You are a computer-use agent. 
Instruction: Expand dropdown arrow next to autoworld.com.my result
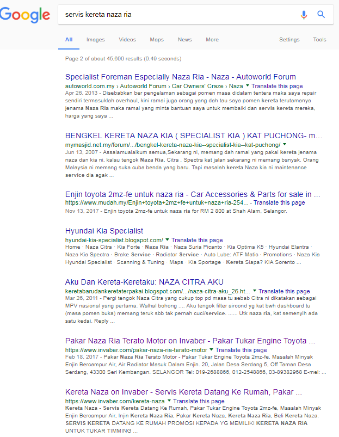pyautogui.click(x=248, y=85)
